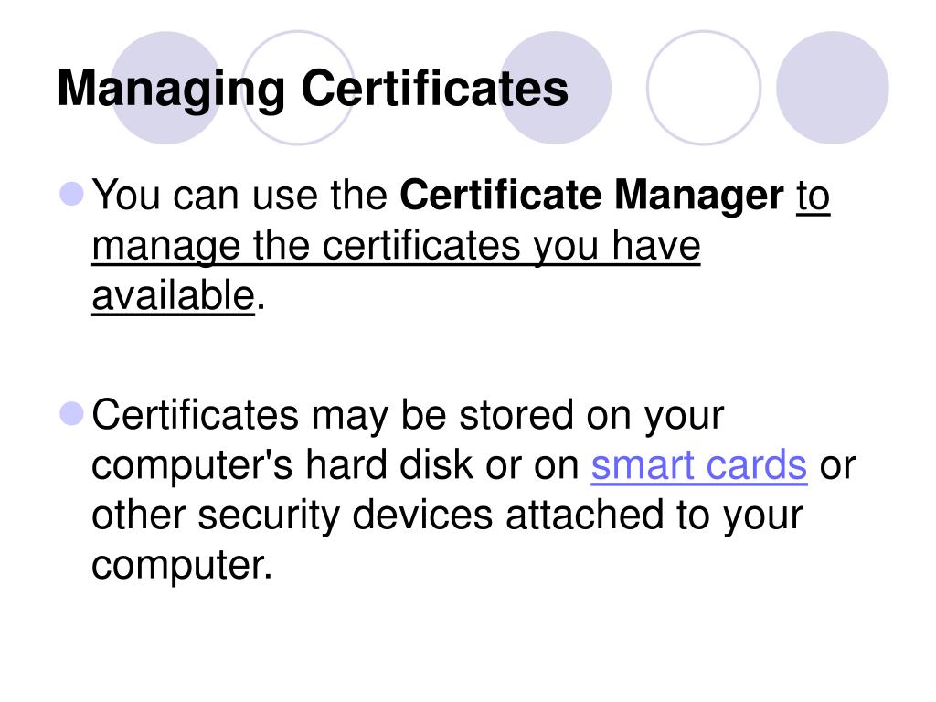Open the smart cards hyperlink

click(x=699, y=465)
